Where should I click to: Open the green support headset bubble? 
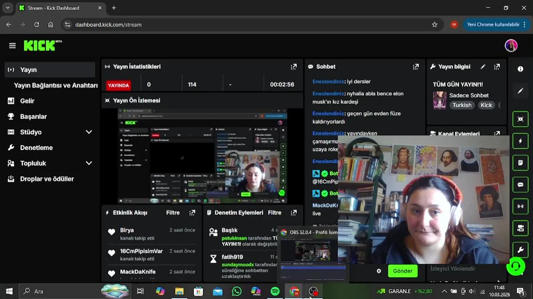coord(516,266)
